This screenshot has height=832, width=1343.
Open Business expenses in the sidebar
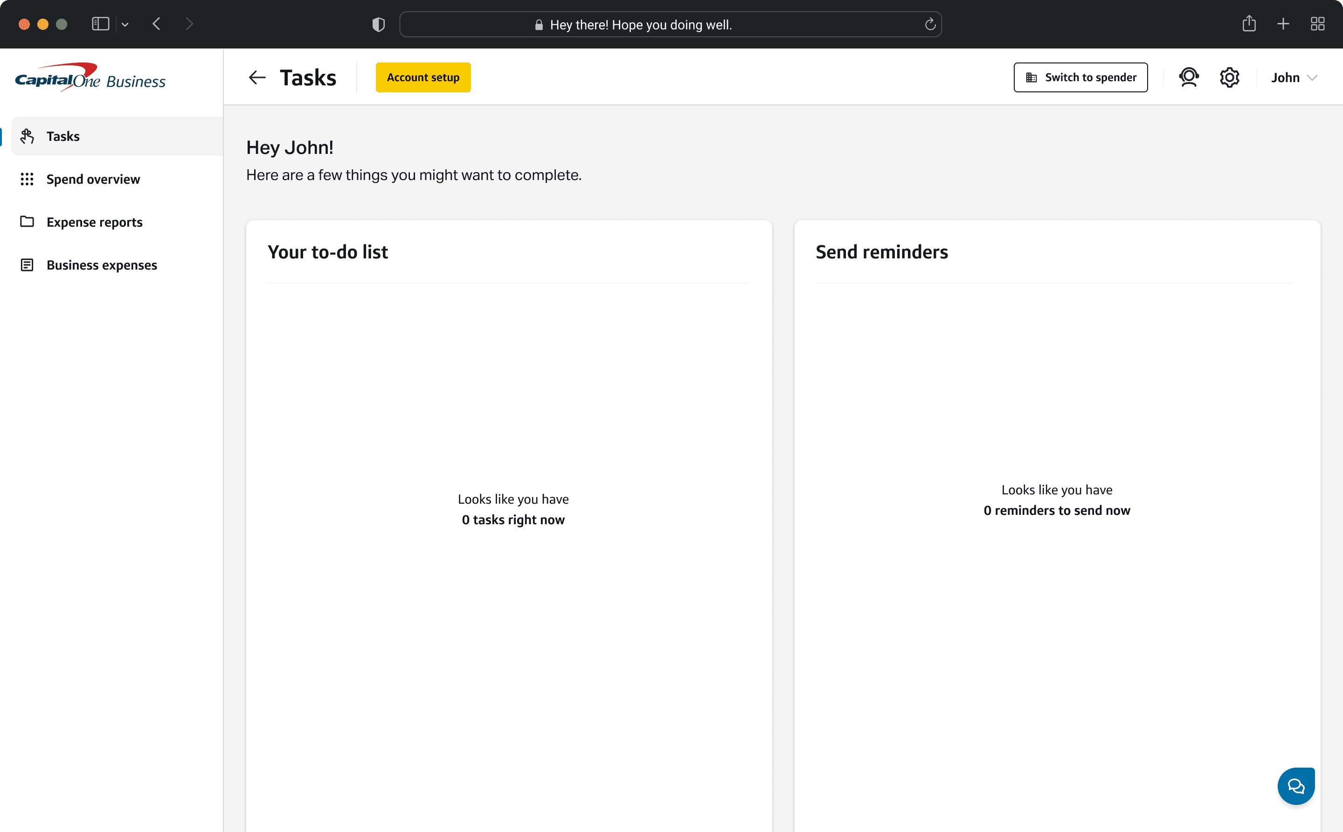pyautogui.click(x=101, y=265)
